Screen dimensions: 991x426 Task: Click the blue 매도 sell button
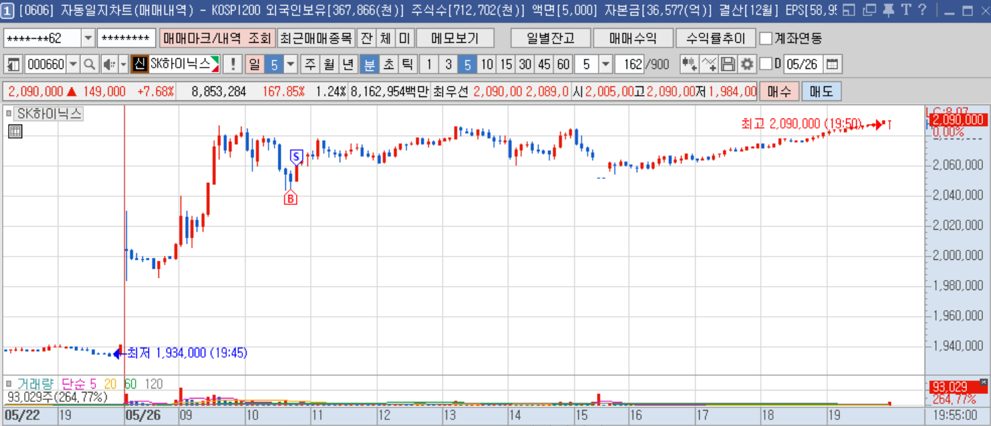point(821,91)
